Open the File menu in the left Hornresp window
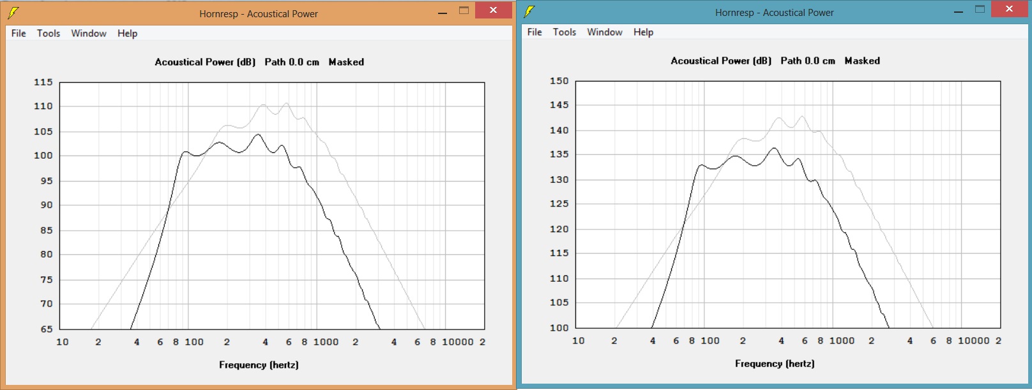This screenshot has height=390, width=1032. 19,33
